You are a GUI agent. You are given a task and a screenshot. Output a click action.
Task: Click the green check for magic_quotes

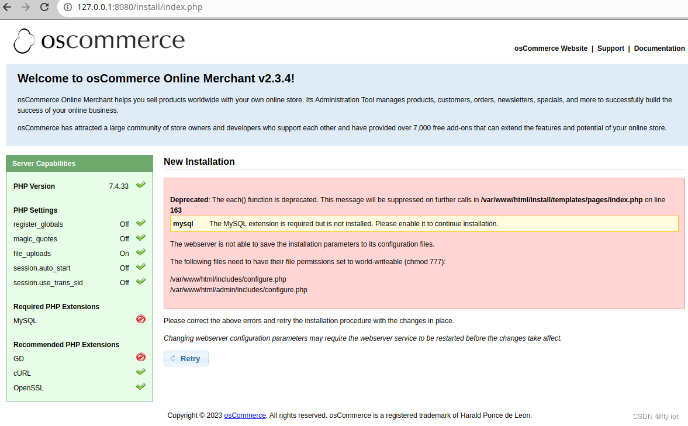(x=140, y=238)
